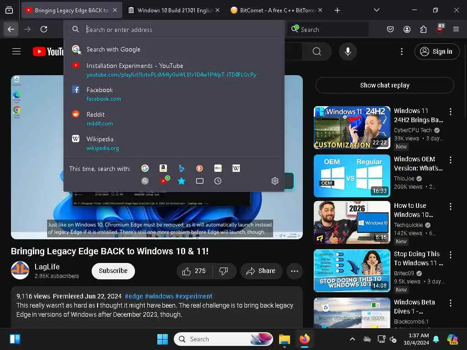
Task: Search with Amazon one-off engine icon
Action: 163,169
